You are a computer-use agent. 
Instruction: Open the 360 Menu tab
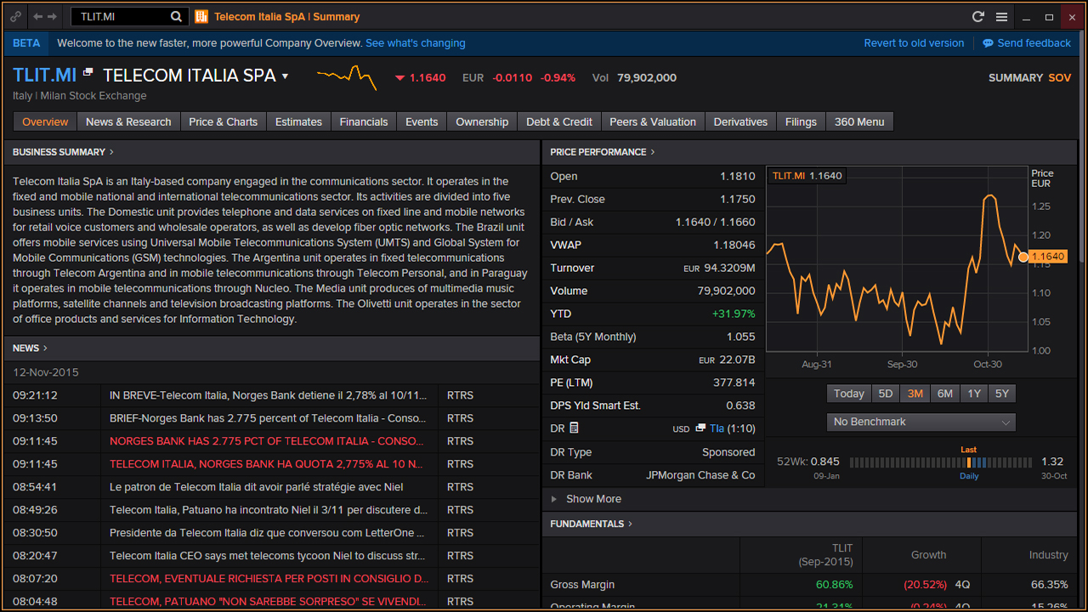coord(859,122)
